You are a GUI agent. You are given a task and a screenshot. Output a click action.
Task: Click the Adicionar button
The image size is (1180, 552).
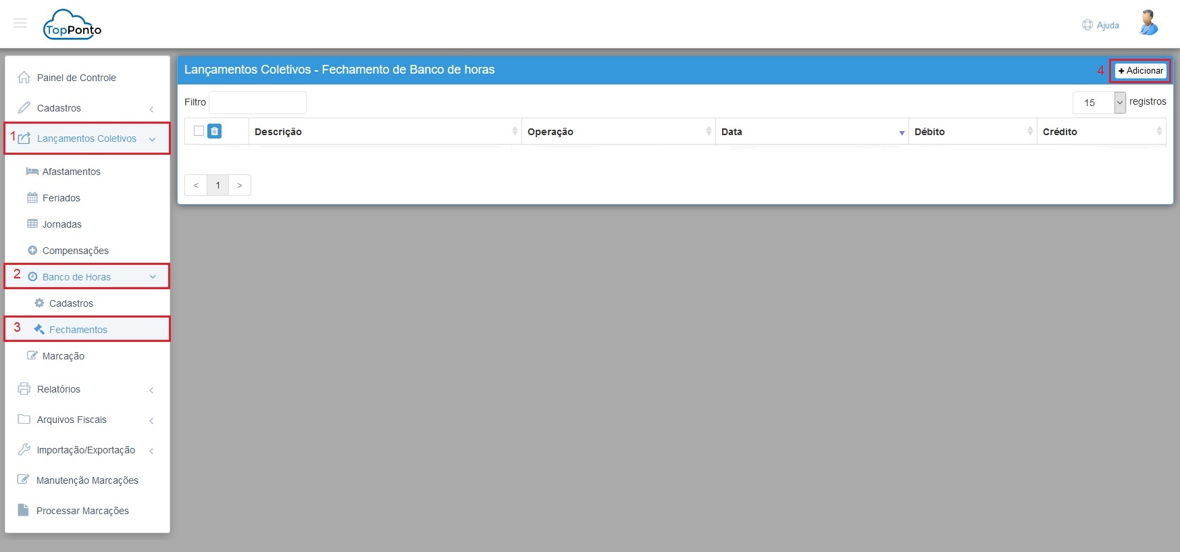[1140, 71]
